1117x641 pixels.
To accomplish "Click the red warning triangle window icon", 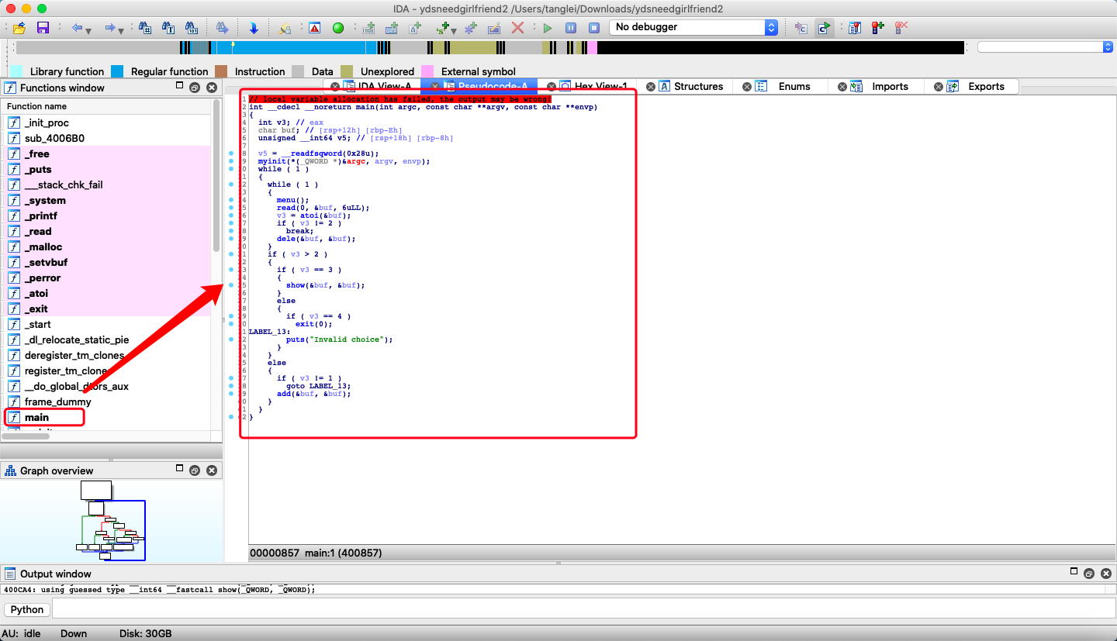I will pyautogui.click(x=314, y=28).
